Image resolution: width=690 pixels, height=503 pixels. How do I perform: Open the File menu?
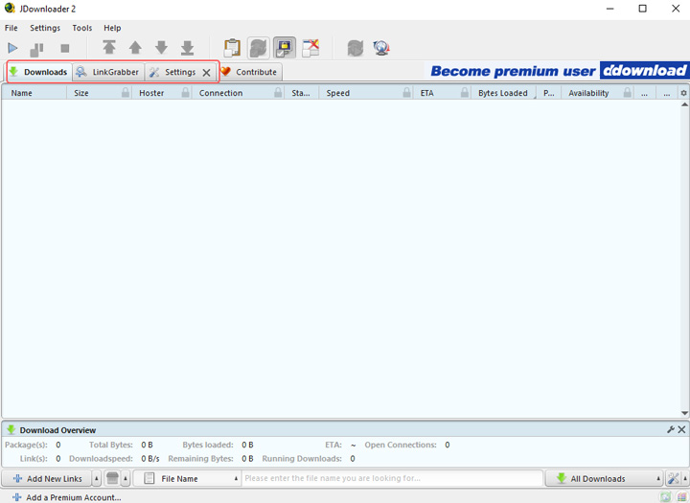pyautogui.click(x=11, y=28)
